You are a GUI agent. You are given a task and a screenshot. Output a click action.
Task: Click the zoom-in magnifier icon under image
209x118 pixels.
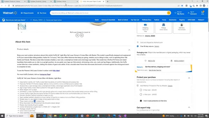click(77, 35)
